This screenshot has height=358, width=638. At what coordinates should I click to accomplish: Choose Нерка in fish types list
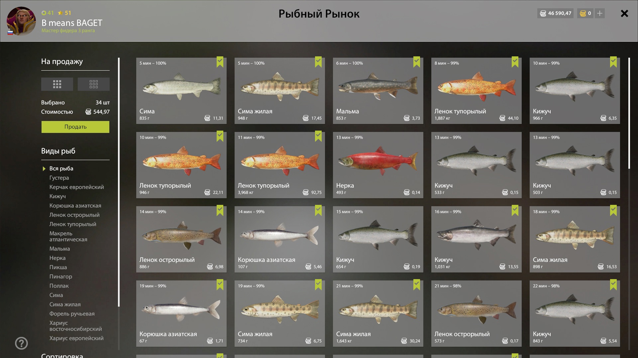tap(57, 258)
